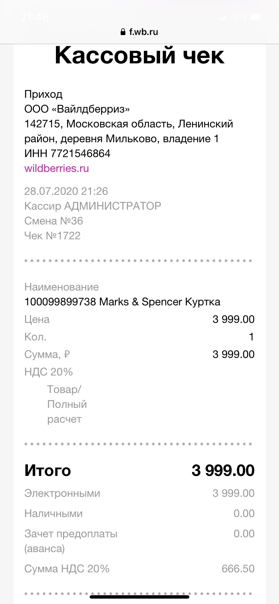Viewport: 279px width, 604px height.
Task: Tap the battery icon in status bar
Action: (258, 17)
